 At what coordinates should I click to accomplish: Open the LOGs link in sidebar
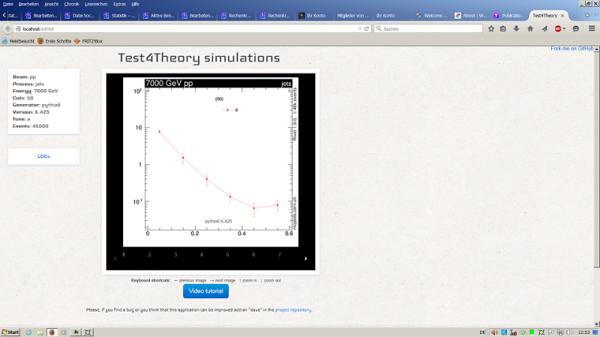pos(43,157)
